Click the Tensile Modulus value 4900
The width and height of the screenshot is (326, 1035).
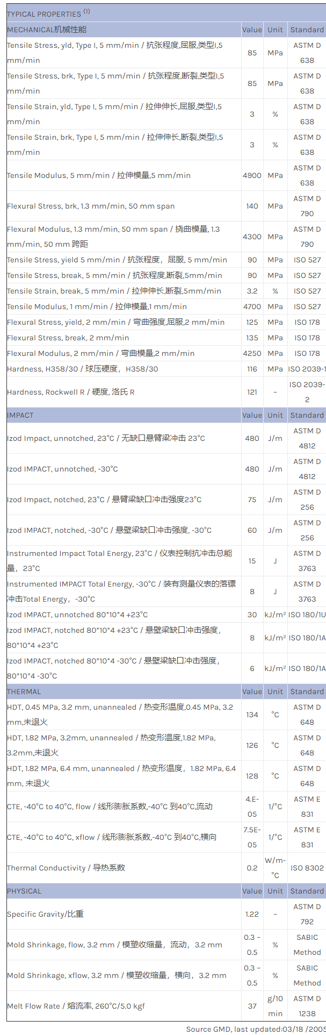point(252,175)
